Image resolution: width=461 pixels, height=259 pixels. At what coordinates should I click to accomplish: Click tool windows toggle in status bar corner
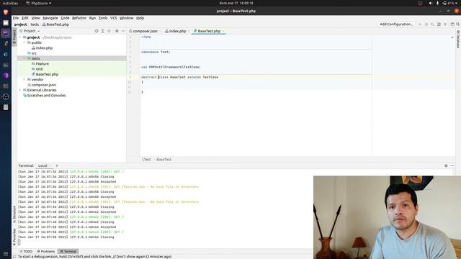[14, 257]
